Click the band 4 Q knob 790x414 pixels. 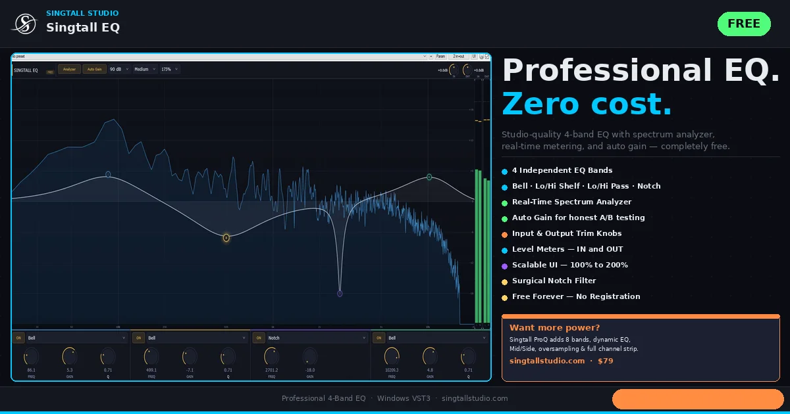[469, 357]
